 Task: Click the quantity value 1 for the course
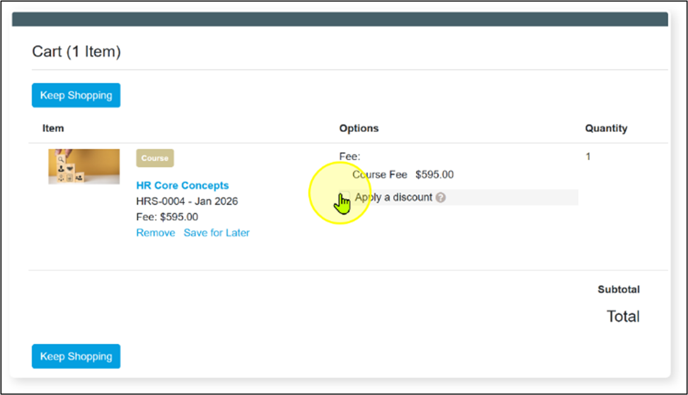(x=588, y=156)
